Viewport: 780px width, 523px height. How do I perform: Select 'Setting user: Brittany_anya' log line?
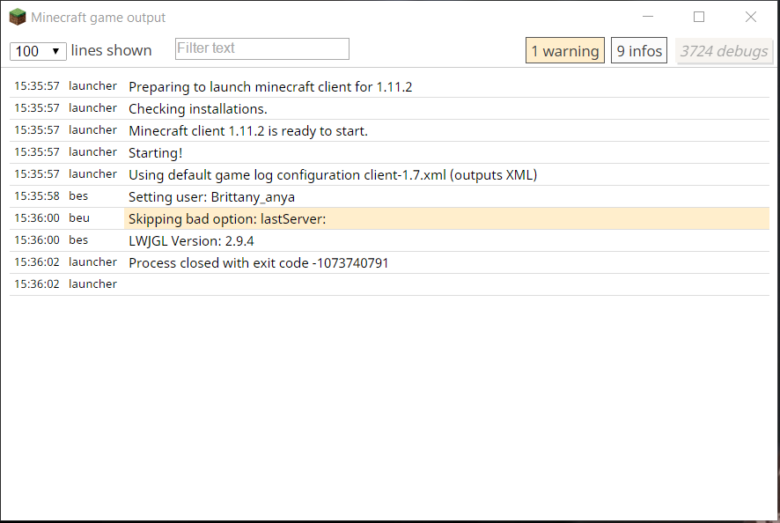coord(389,196)
